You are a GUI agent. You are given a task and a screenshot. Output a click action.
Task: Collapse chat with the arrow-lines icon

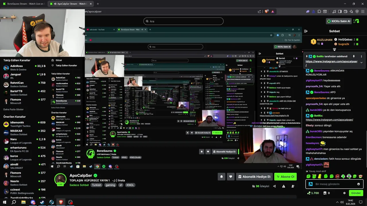point(306,31)
